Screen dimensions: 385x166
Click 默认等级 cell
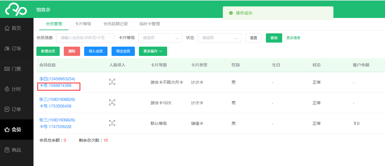pos(159,123)
